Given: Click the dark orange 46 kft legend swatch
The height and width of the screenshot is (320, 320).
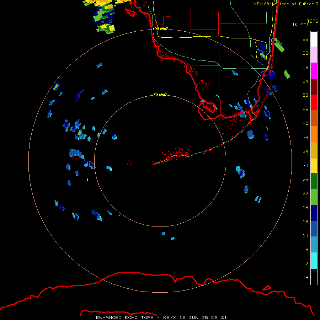Looking at the screenshot, I should [314, 118].
